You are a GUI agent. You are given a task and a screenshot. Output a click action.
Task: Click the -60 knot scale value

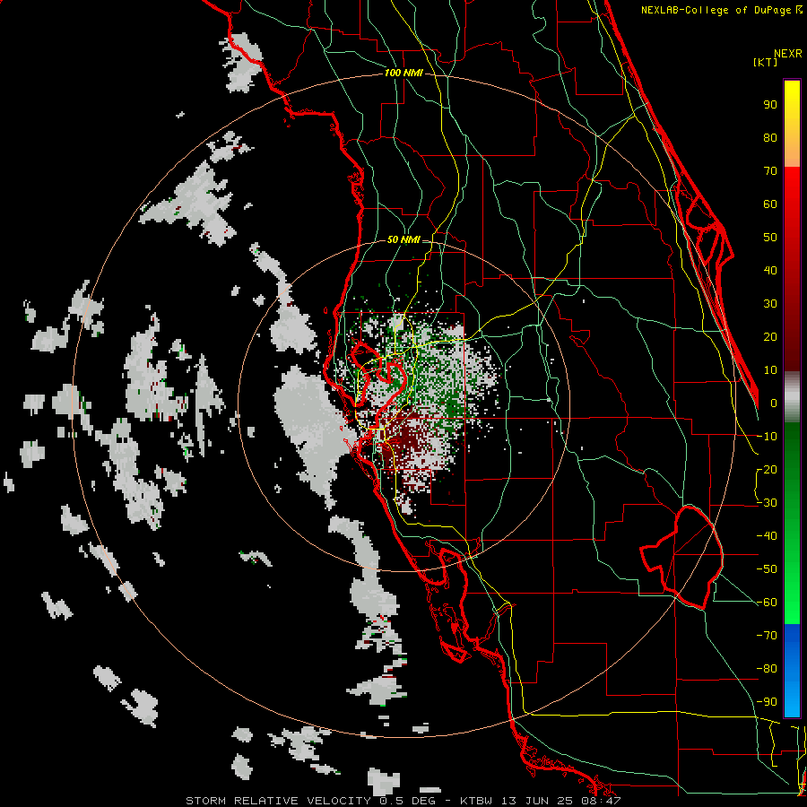pos(767,603)
